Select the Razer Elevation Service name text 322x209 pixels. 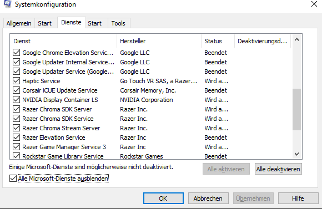[x=54, y=137]
